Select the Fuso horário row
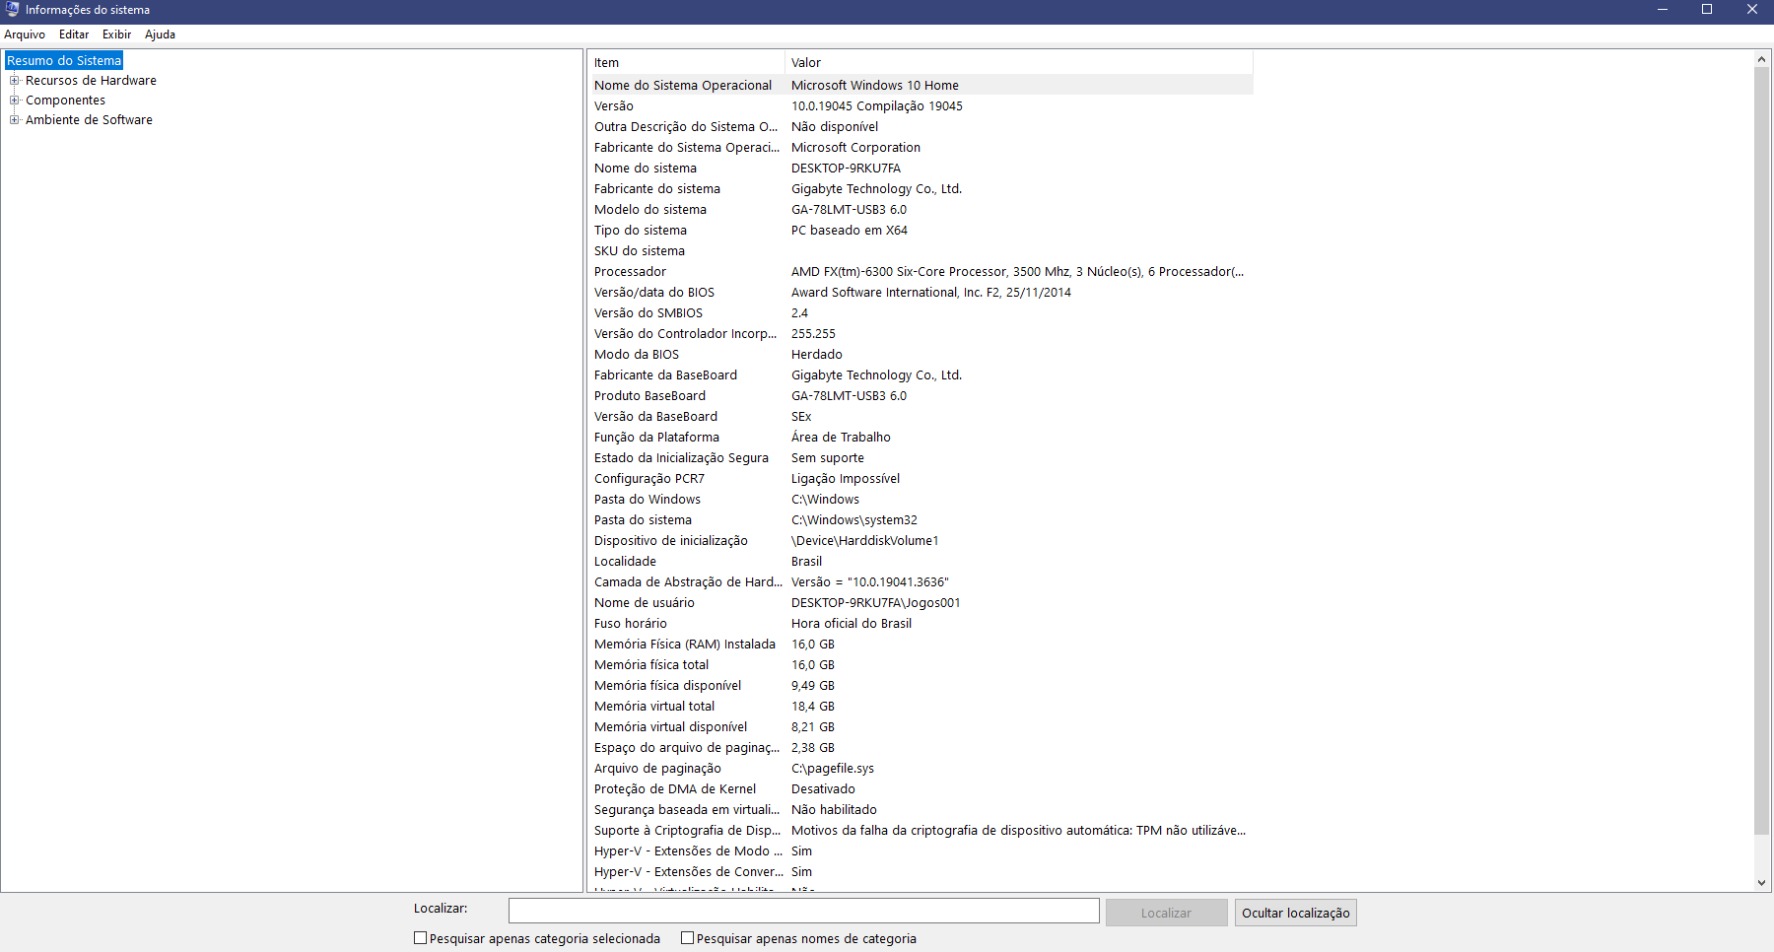1774x952 pixels. click(921, 624)
